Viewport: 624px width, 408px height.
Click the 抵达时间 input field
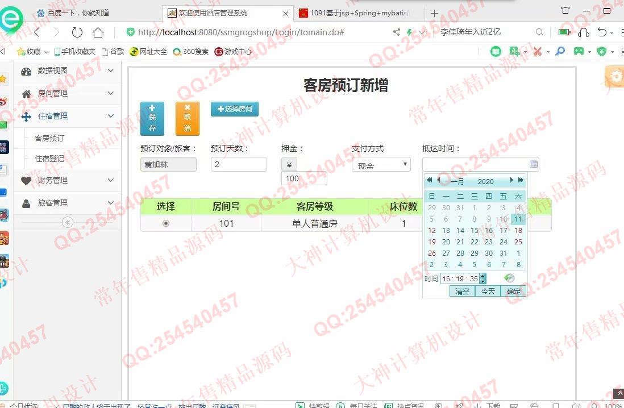[481, 164]
